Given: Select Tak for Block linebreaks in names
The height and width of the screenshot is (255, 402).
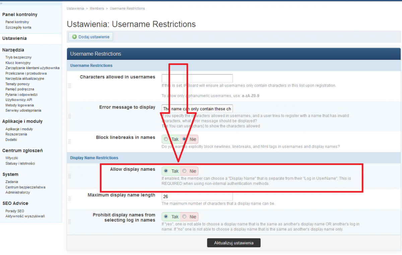Looking at the screenshot, I should tap(166, 139).
